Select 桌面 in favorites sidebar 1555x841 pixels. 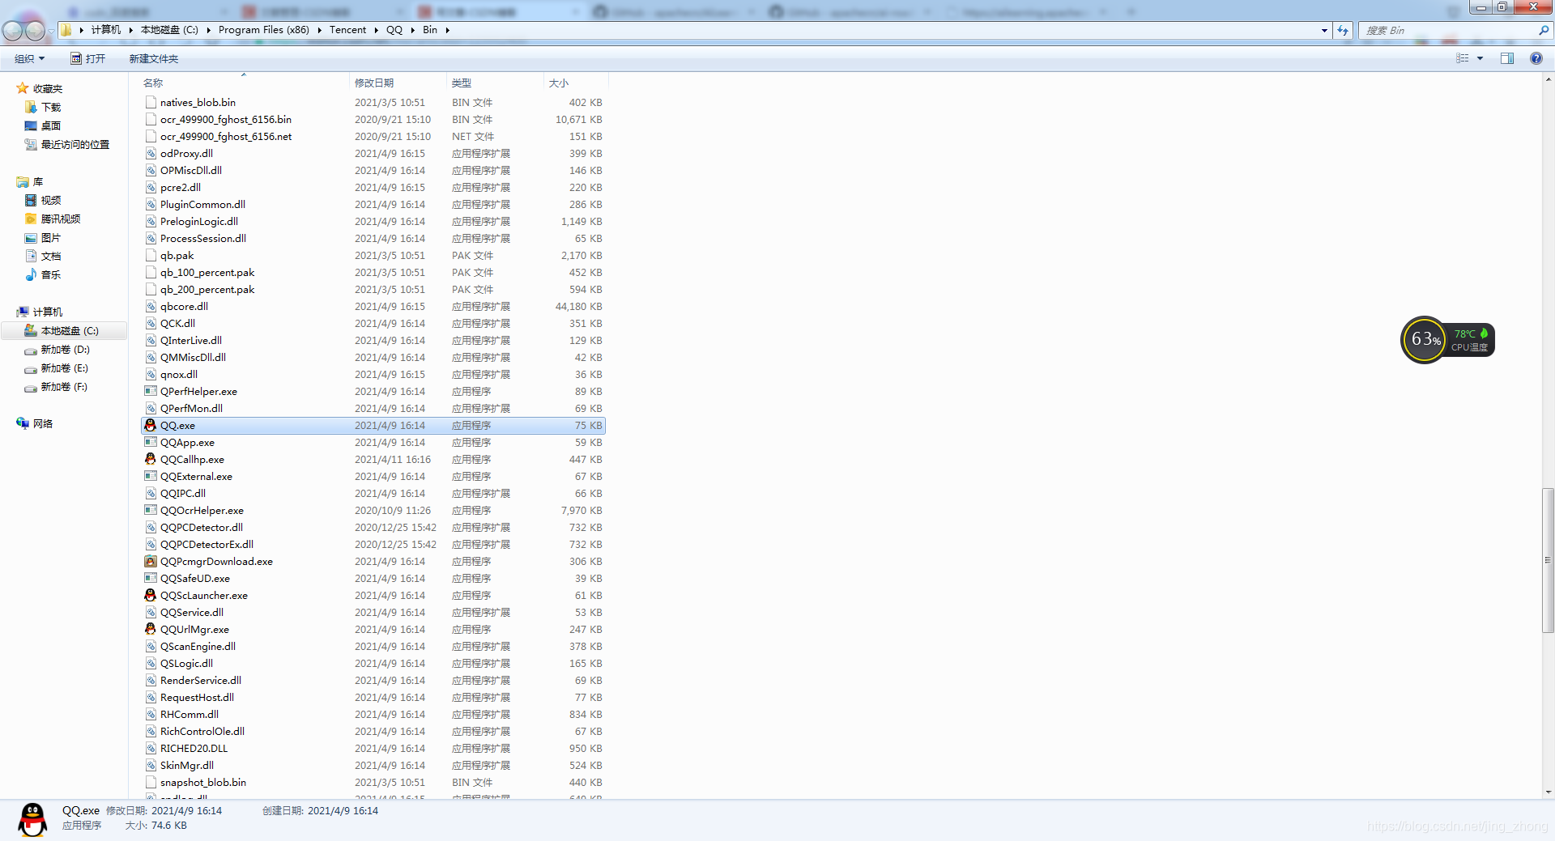click(51, 125)
